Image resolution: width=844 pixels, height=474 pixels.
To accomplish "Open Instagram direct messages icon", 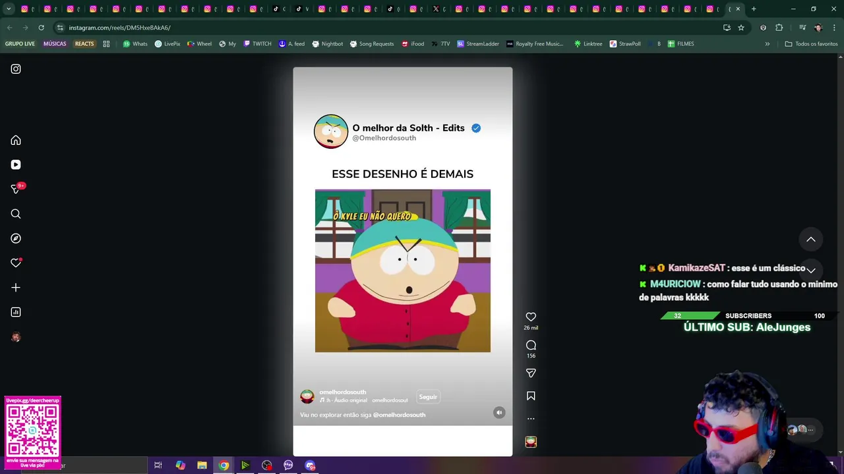I will 16,189.
